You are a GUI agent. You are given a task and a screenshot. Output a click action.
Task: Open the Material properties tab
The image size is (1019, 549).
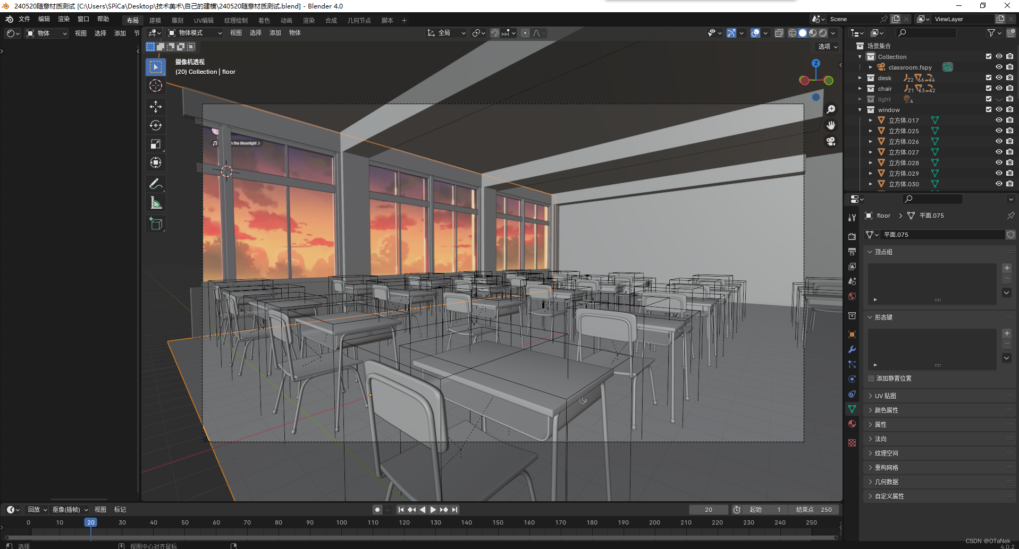point(852,424)
